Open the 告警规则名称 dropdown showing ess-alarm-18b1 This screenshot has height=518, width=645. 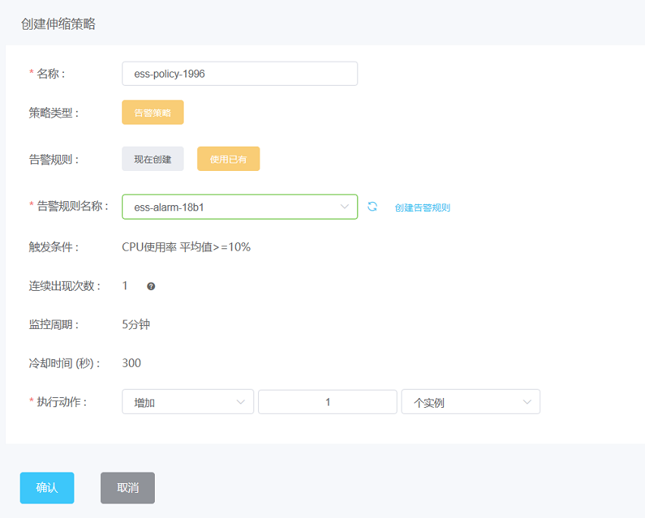tap(240, 207)
